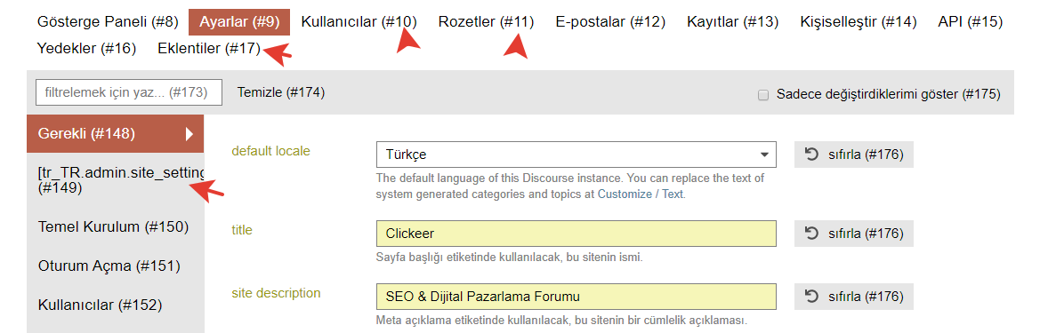Select the Gerekli sidebar category

click(116, 134)
